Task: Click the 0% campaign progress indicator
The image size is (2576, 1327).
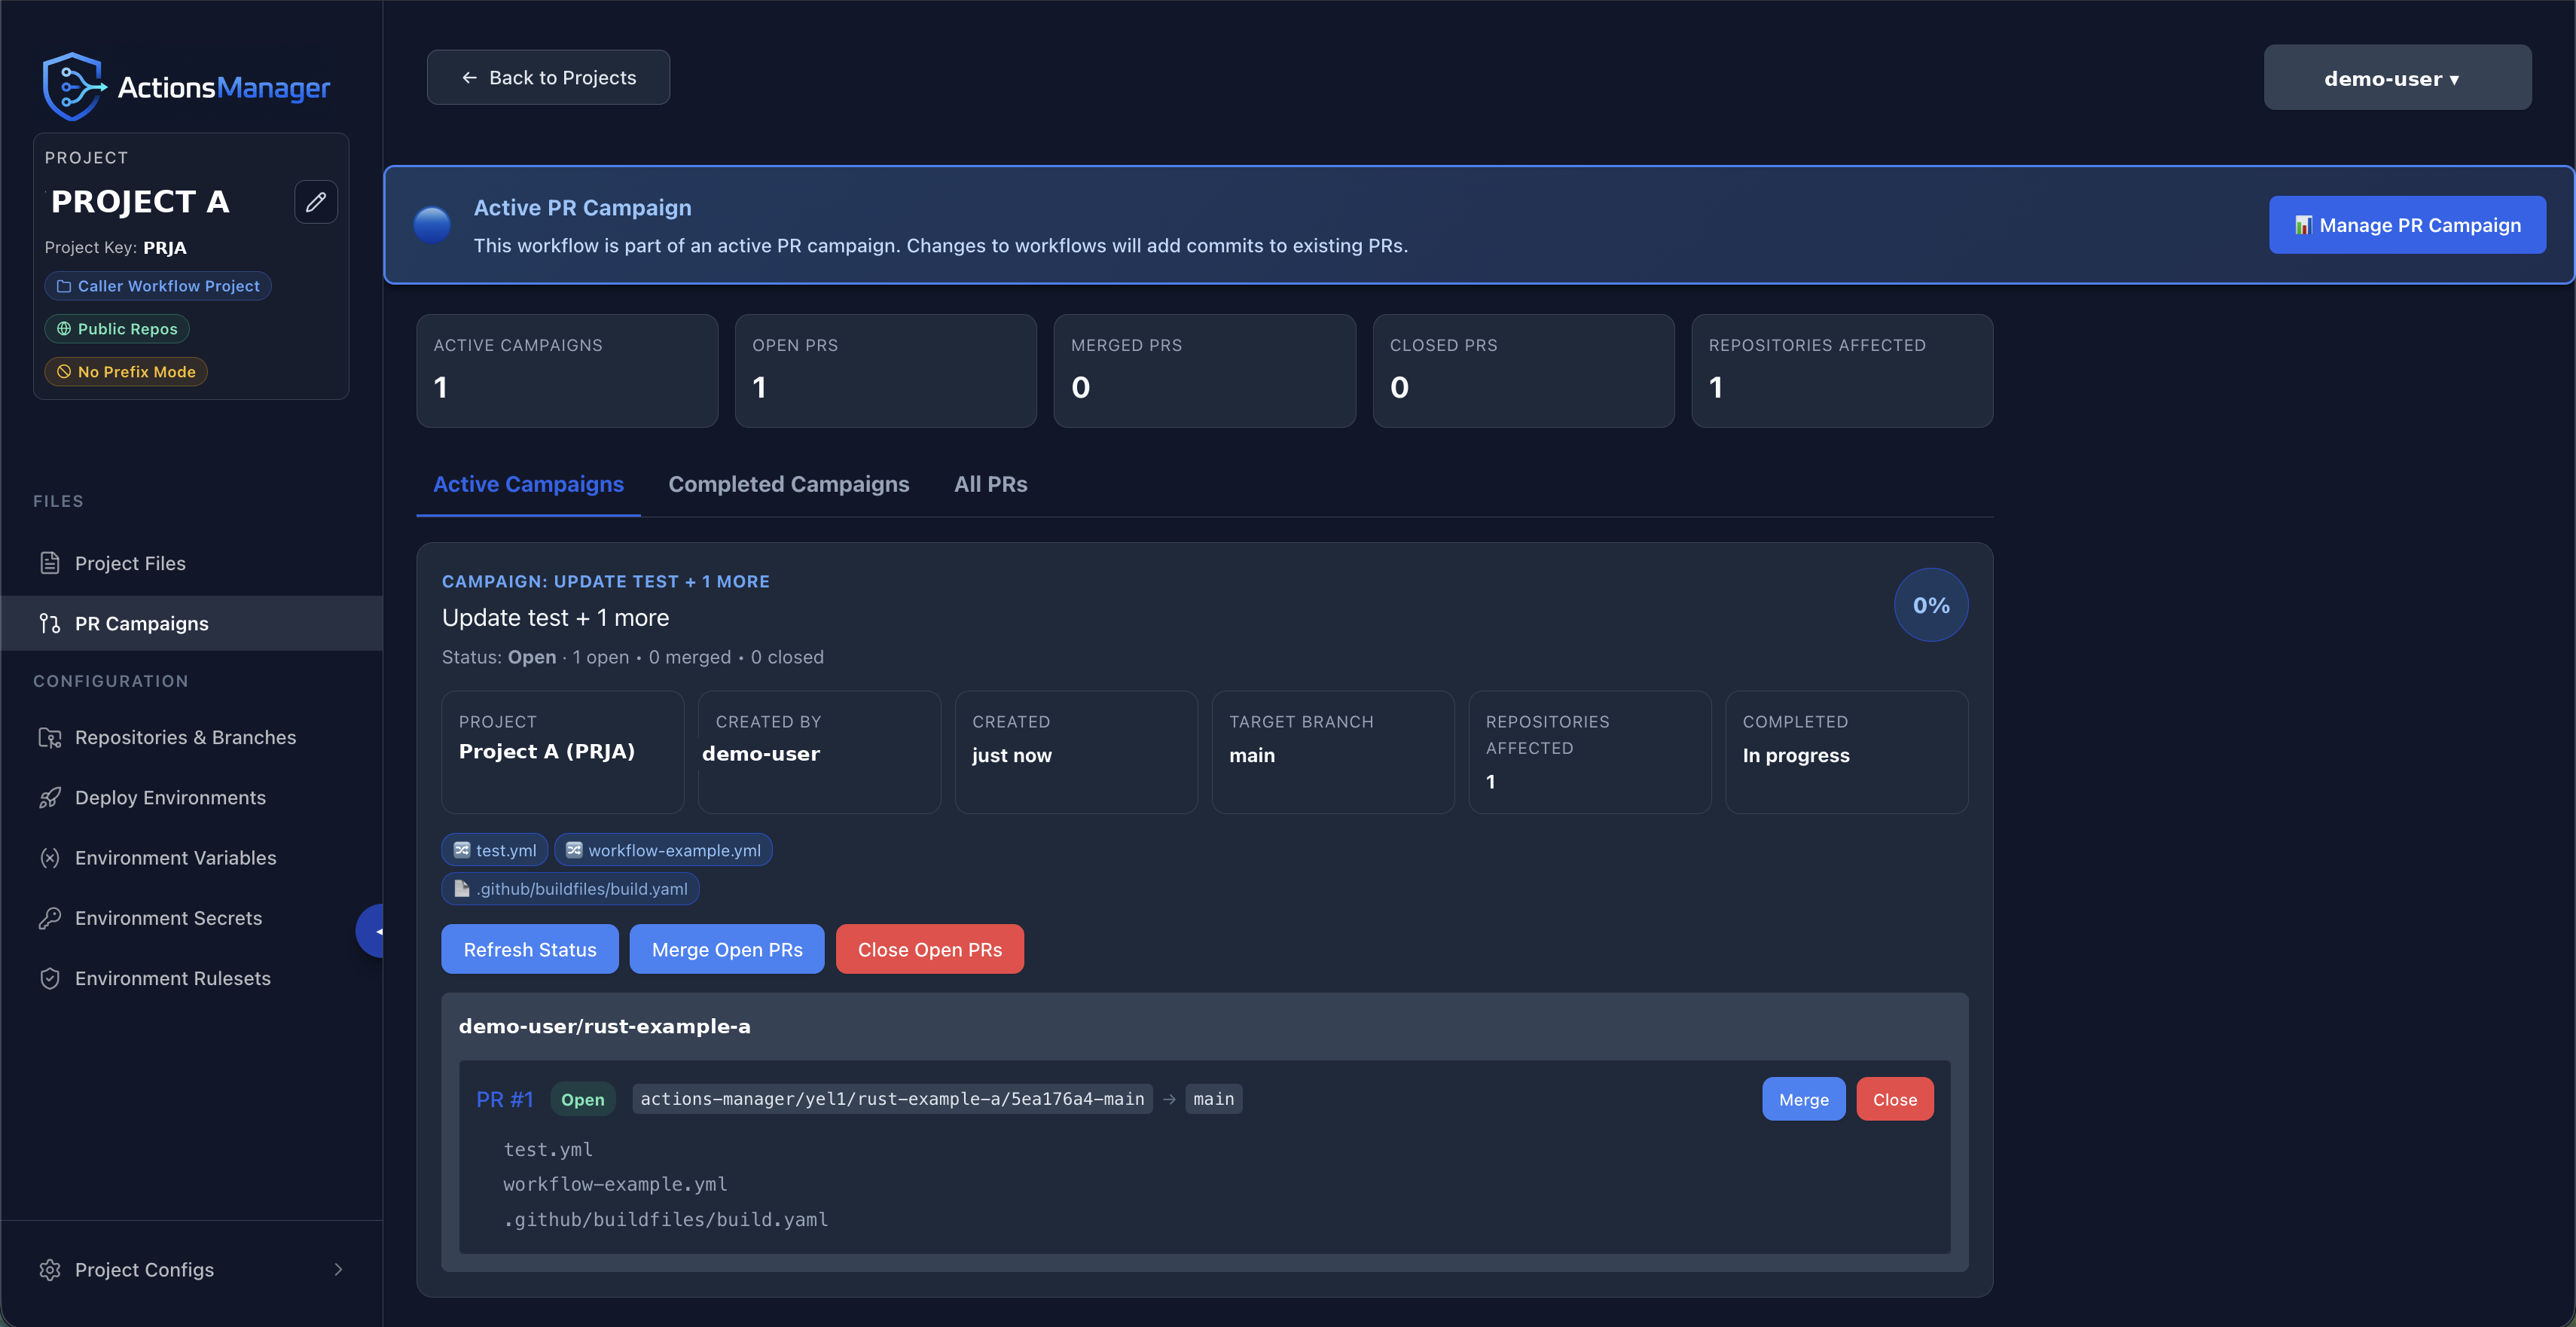Action: click(x=1931, y=605)
